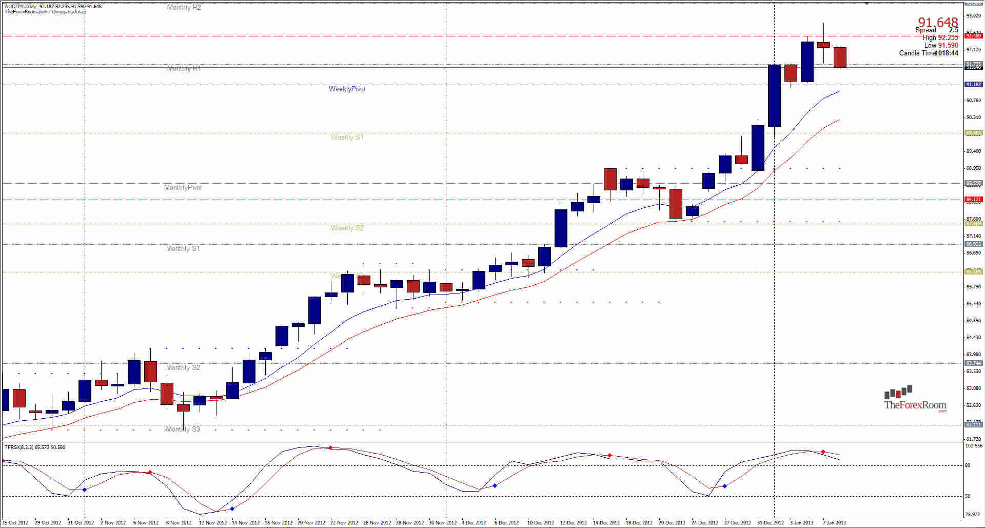Toggle the Monthly R2 pivot line
The image size is (985, 528).
[183, 7]
